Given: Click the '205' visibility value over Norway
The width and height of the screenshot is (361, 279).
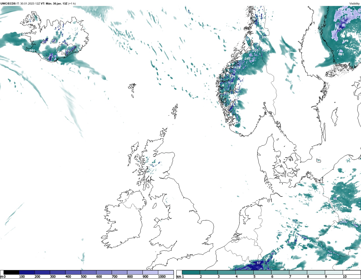Looking at the screenshot, I should click(256, 50).
